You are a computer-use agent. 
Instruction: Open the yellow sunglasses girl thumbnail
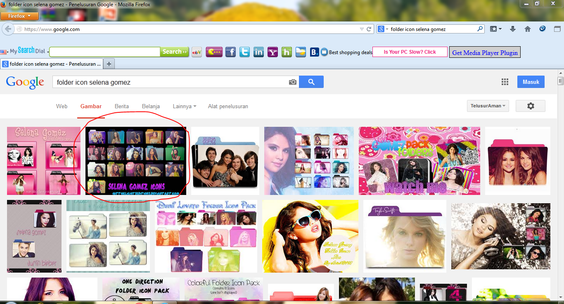(310, 236)
